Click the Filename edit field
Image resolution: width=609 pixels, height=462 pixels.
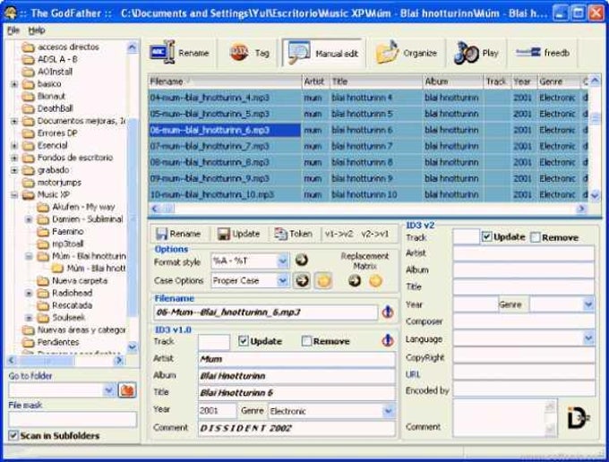click(266, 312)
